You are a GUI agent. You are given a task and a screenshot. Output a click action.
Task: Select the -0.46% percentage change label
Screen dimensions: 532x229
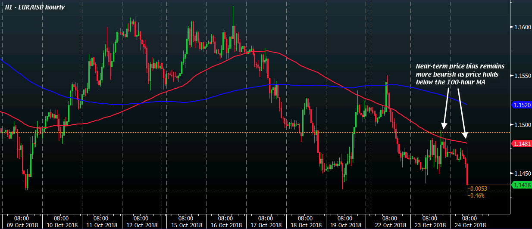click(x=477, y=195)
